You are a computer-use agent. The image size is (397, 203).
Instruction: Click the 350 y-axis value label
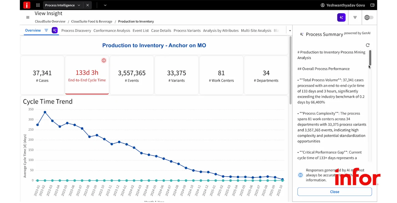click(x=31, y=109)
